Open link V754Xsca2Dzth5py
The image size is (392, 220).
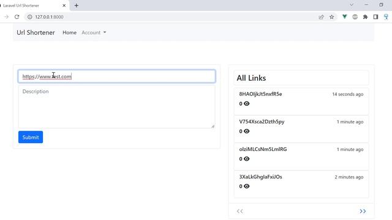tap(262, 122)
